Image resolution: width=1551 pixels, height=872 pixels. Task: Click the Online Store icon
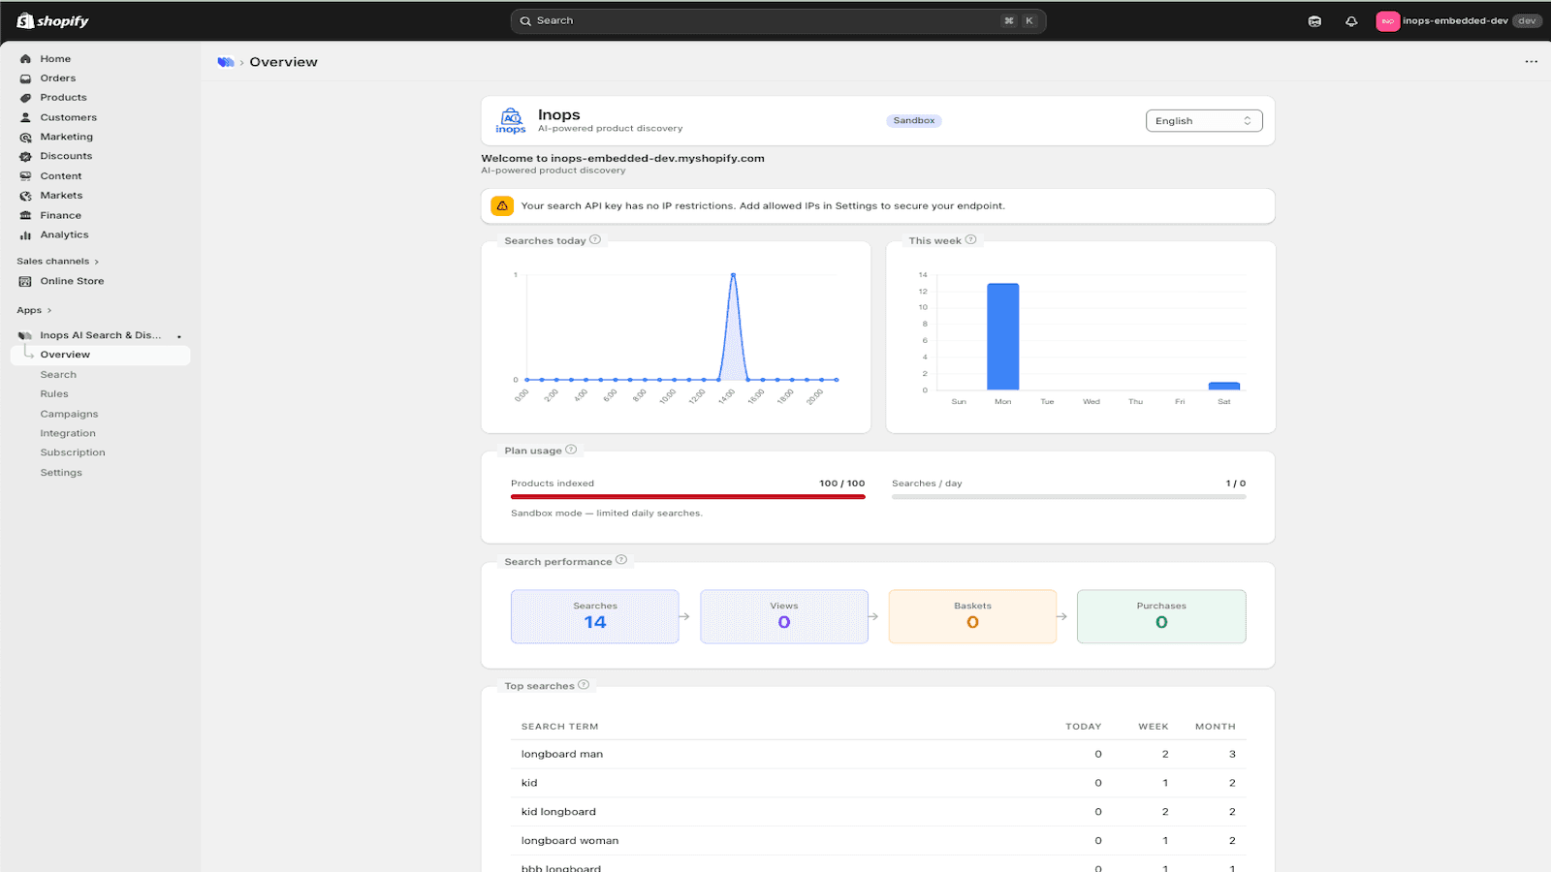coord(25,281)
